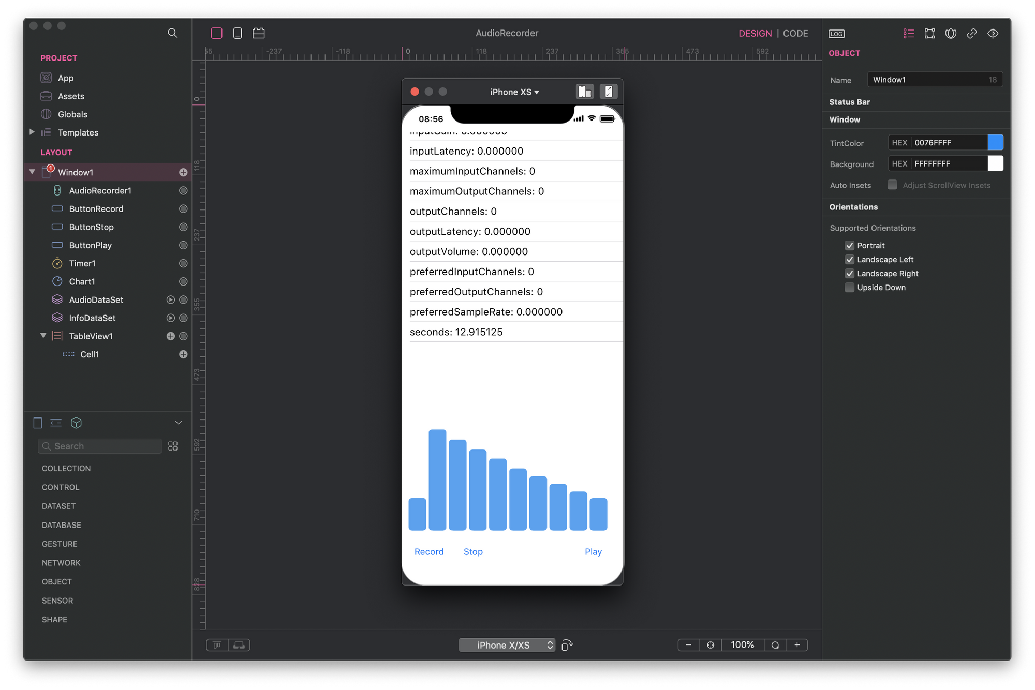Screen dimensions: 1035x690
Task: Select the phone device icon in top toolbar
Action: coord(238,33)
